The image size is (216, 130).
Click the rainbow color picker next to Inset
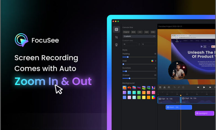(x=153, y=61)
